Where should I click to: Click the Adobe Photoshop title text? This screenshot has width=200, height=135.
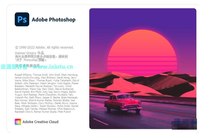point(54,20)
